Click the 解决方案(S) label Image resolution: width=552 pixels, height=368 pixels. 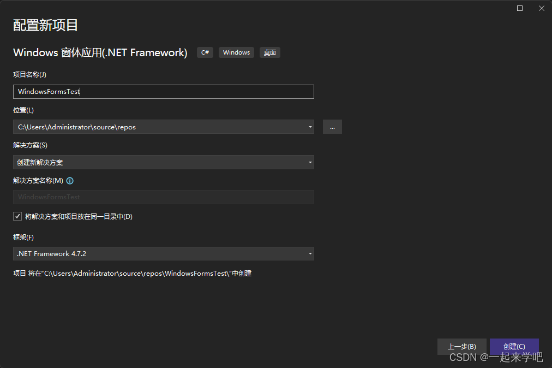[x=31, y=145]
